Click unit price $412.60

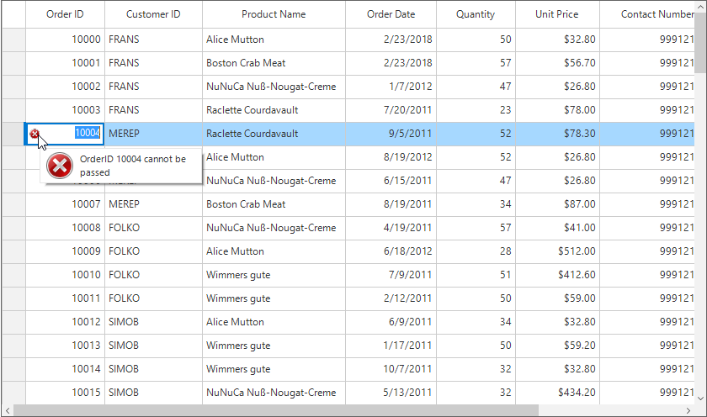coord(558,275)
